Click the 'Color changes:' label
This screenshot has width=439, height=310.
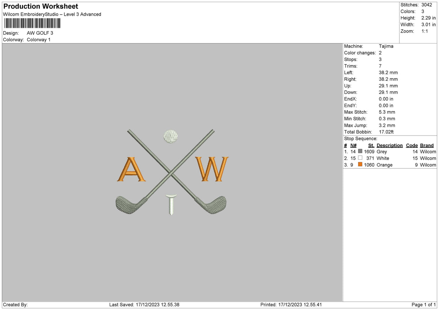click(360, 53)
